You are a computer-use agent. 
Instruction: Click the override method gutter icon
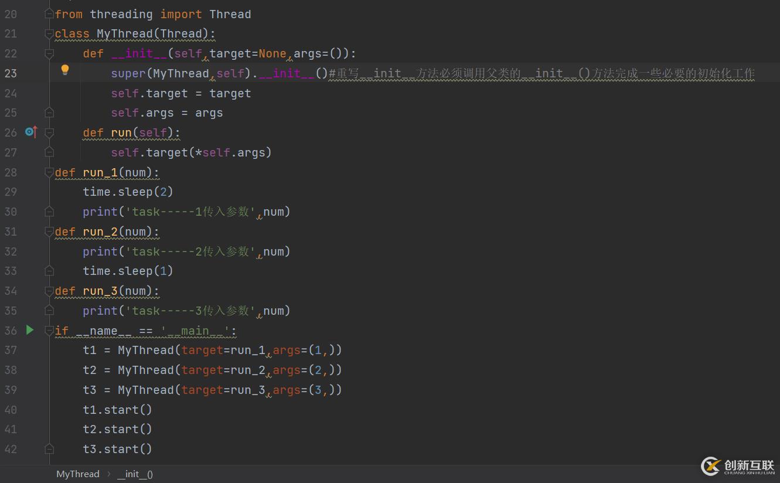[30, 132]
